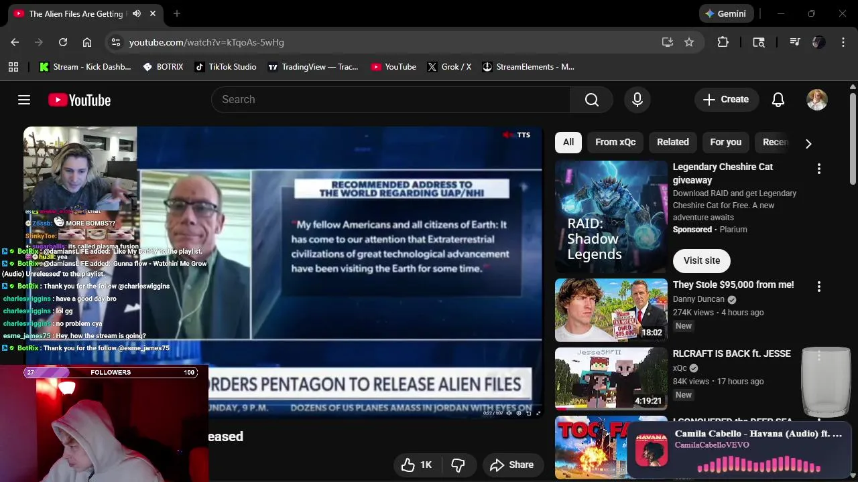Open the TradingView bookmark
858x482 pixels.
point(313,67)
